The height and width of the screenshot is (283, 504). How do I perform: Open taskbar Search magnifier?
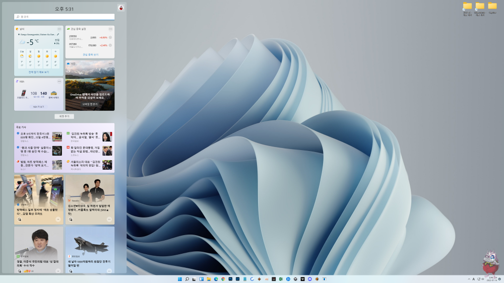(187, 279)
